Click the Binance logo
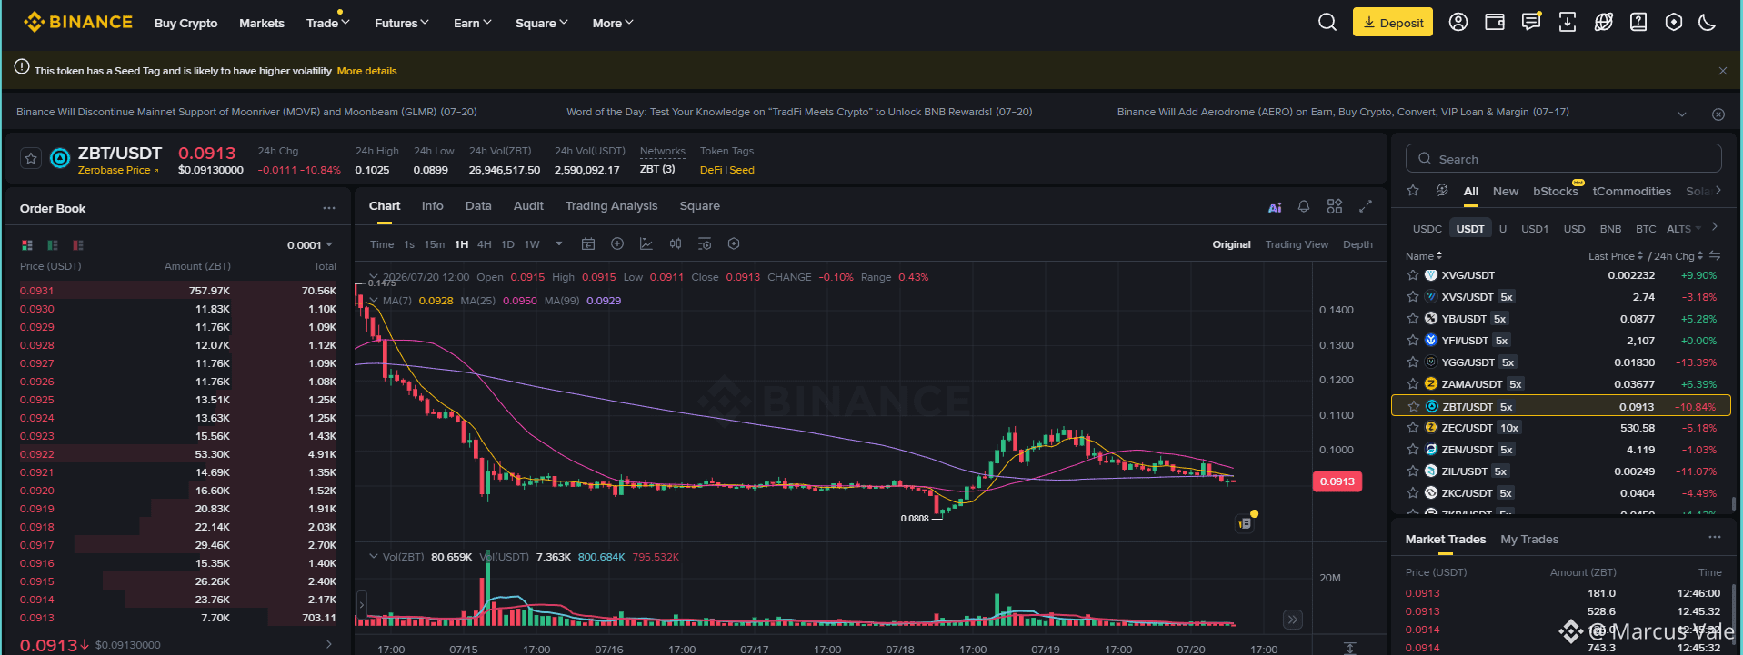The width and height of the screenshot is (1743, 655). (78, 22)
